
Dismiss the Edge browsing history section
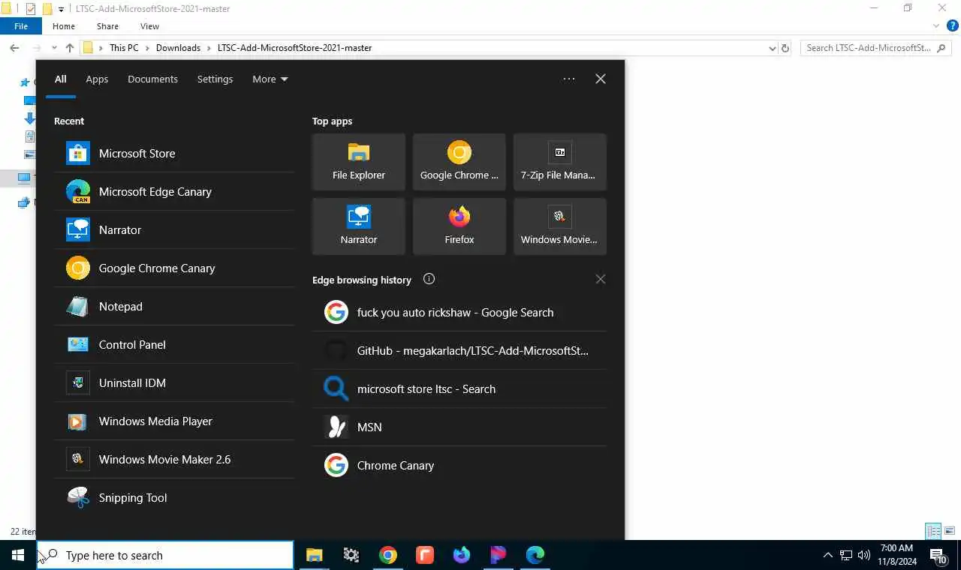[601, 279]
